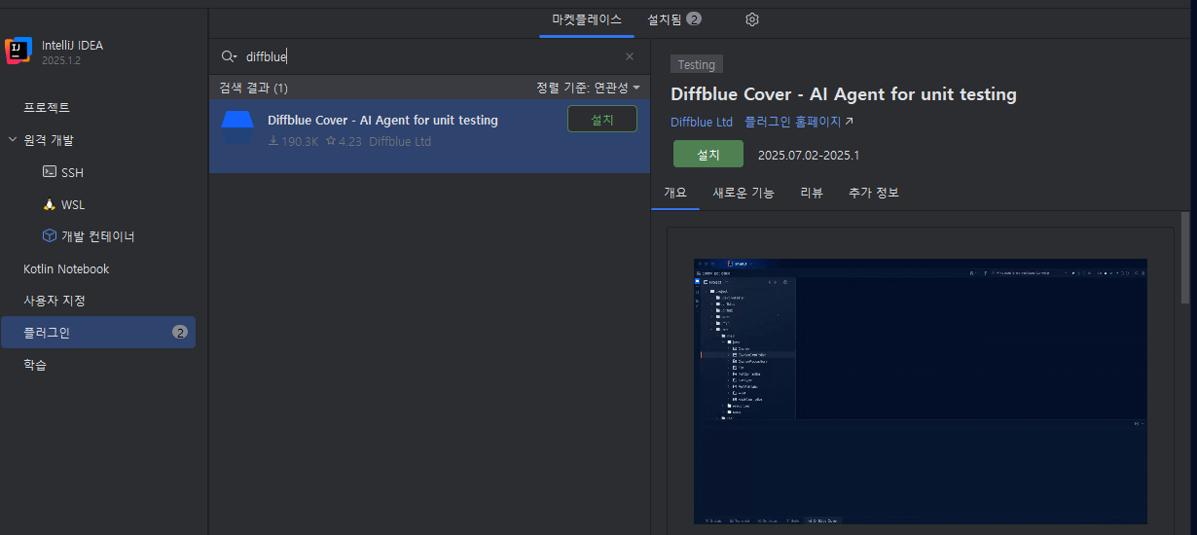1197x535 pixels.
Task: Select SSH under remote development
Action: pyautogui.click(x=72, y=172)
